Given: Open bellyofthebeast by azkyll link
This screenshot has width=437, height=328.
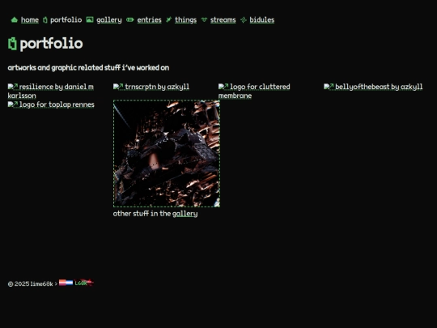Looking at the screenshot, I should point(373,87).
